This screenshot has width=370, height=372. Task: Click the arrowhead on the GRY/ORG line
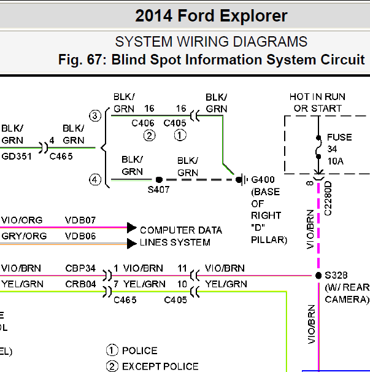(x=132, y=244)
